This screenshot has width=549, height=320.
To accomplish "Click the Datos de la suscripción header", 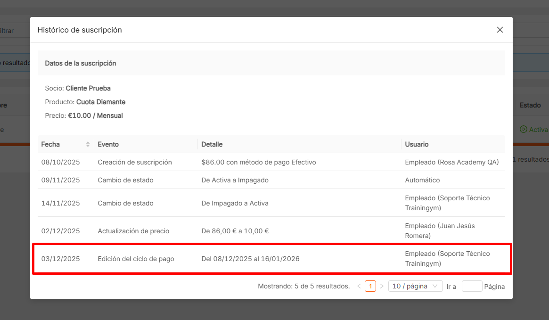I will (81, 63).
